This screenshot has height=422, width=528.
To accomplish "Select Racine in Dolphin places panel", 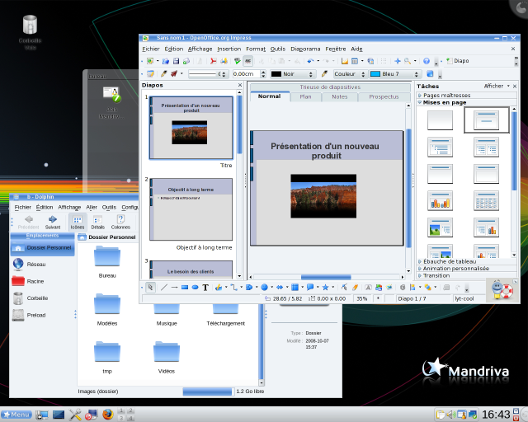I will 35,281.
